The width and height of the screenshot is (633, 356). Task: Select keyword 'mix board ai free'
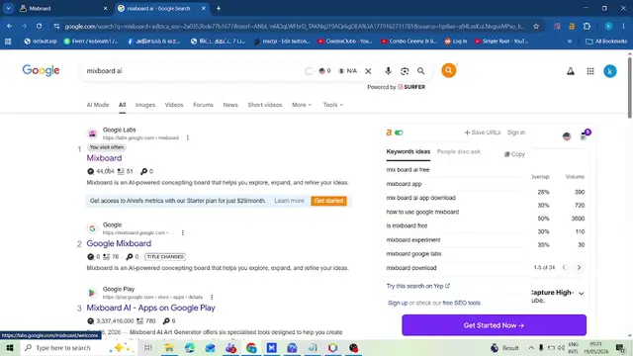coord(407,169)
